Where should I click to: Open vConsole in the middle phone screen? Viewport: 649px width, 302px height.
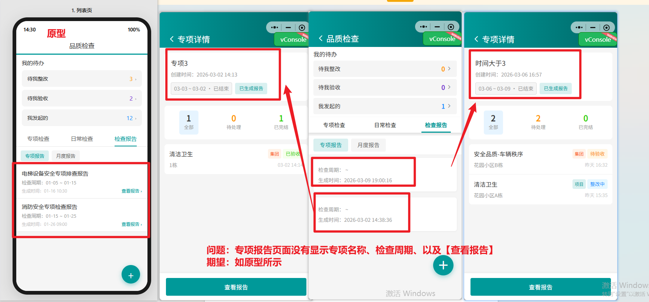pos(442,39)
